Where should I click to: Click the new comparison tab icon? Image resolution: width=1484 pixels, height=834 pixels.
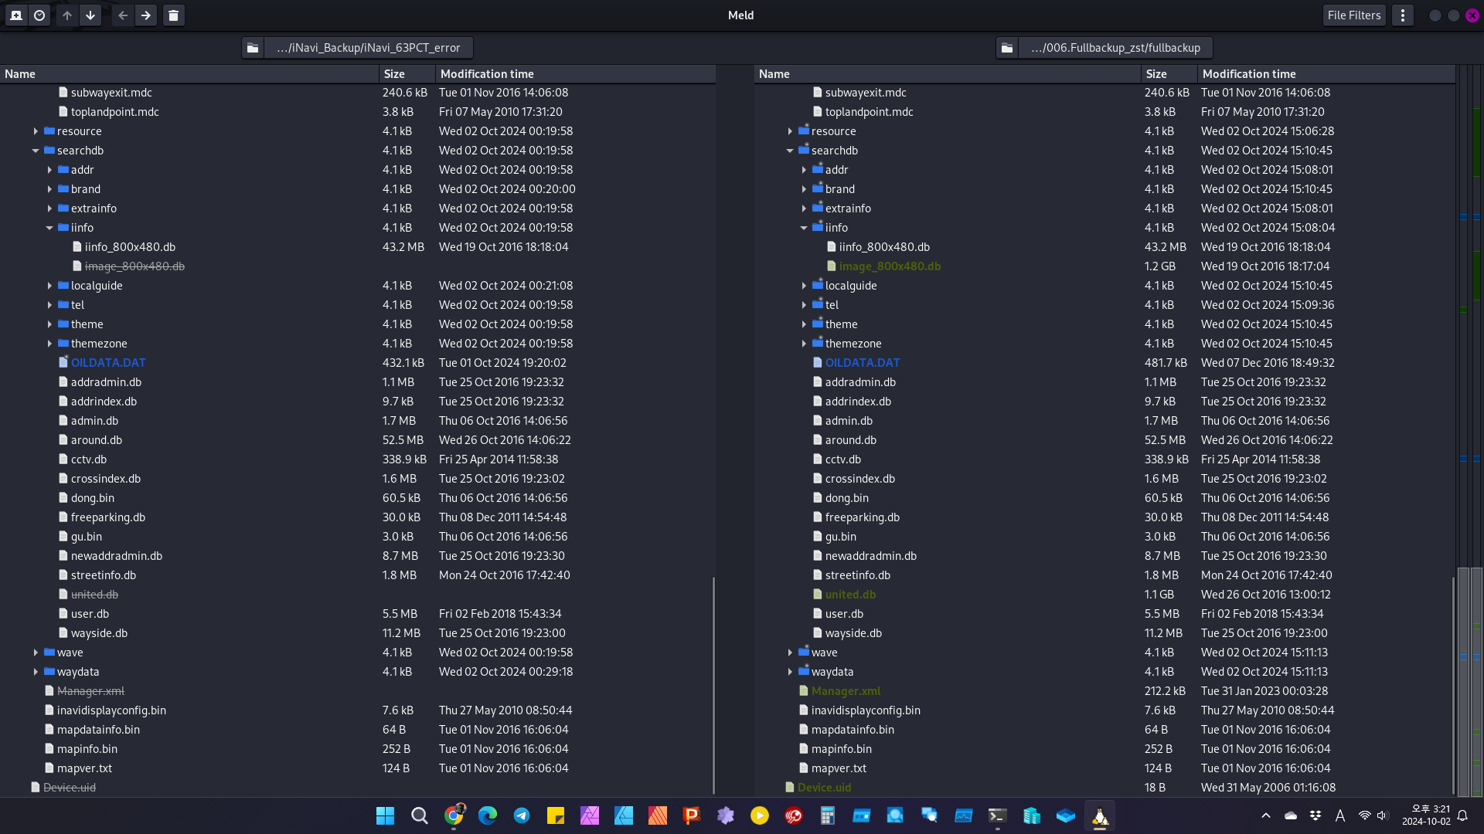tap(16, 15)
